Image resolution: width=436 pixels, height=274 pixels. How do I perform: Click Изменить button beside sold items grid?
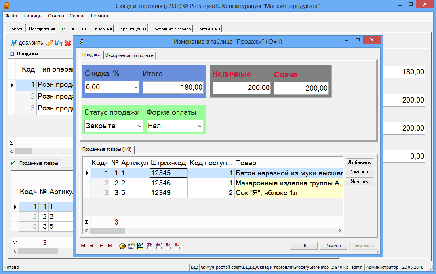[359, 172]
